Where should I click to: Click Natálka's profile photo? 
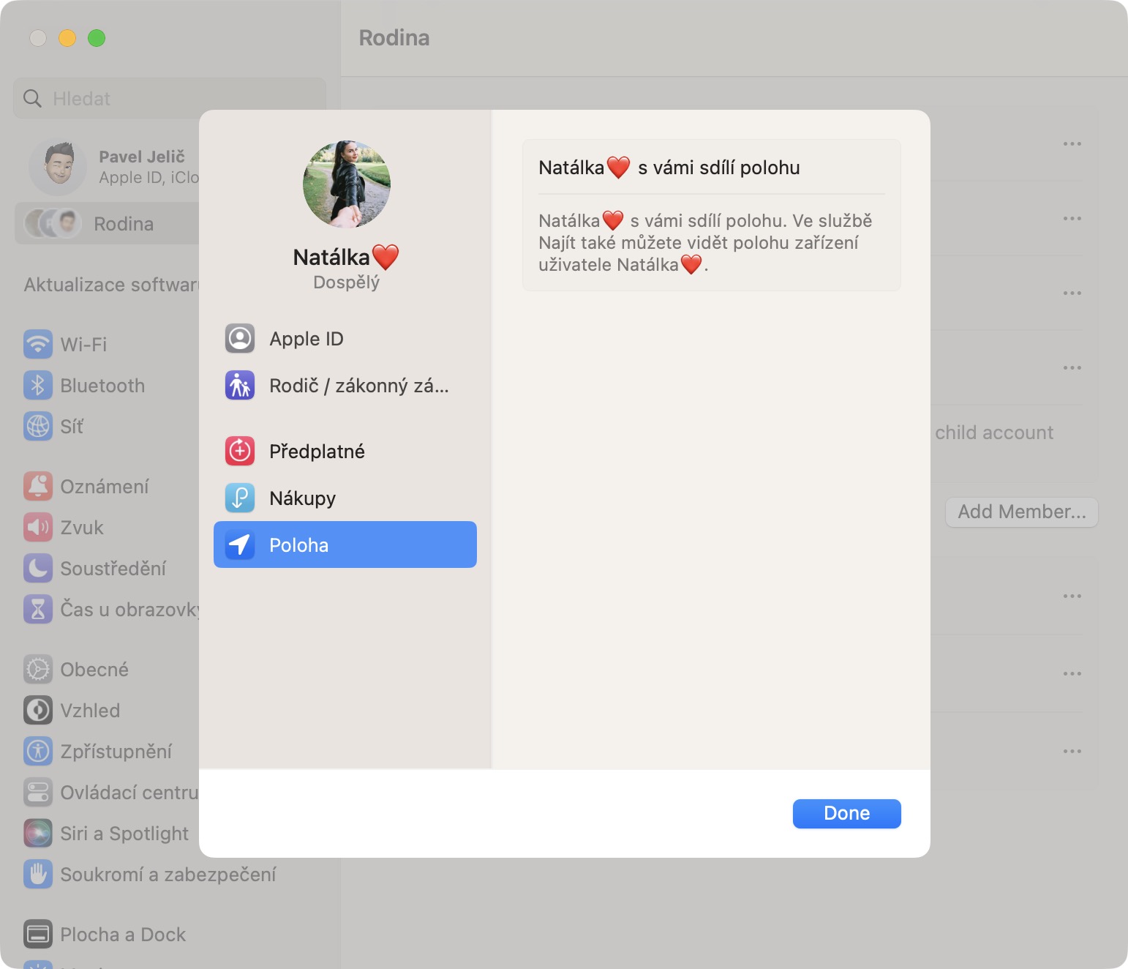click(x=347, y=184)
